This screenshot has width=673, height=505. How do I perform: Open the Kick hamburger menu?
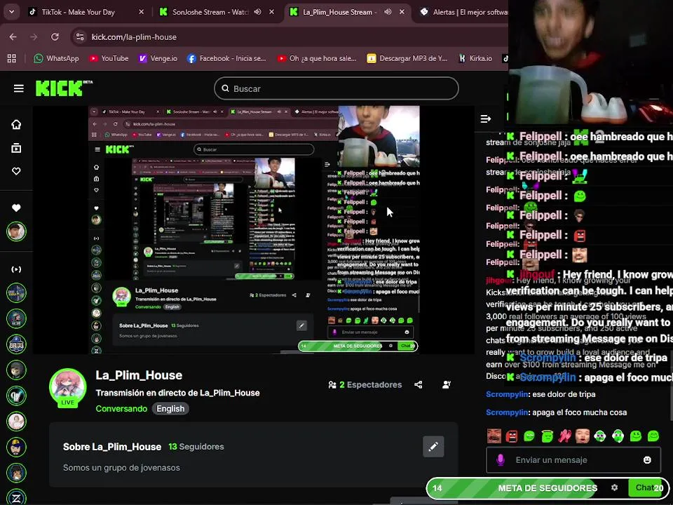pyautogui.click(x=18, y=88)
